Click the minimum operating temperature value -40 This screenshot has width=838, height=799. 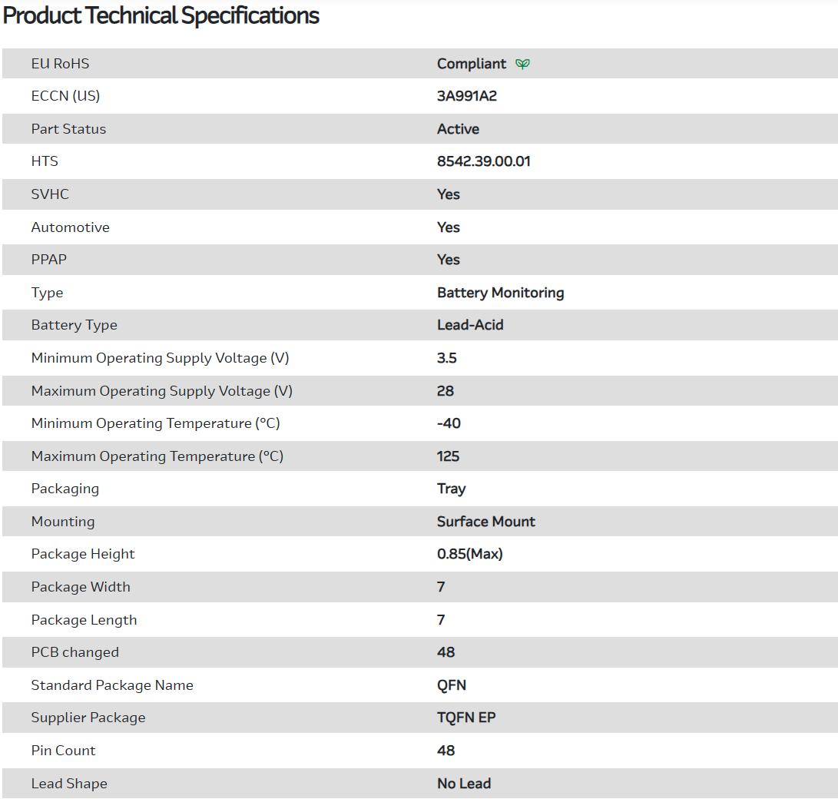449,423
